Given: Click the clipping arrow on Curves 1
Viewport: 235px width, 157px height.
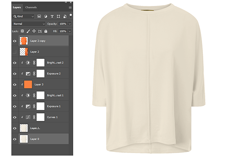Looking at the screenshot, I should [x=22, y=117].
